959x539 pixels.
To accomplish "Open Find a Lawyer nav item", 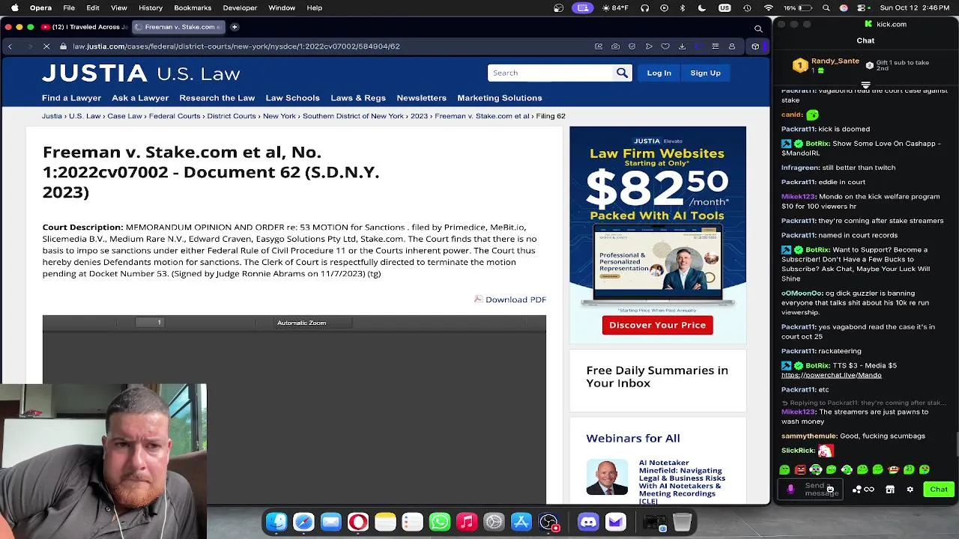I will click(71, 98).
